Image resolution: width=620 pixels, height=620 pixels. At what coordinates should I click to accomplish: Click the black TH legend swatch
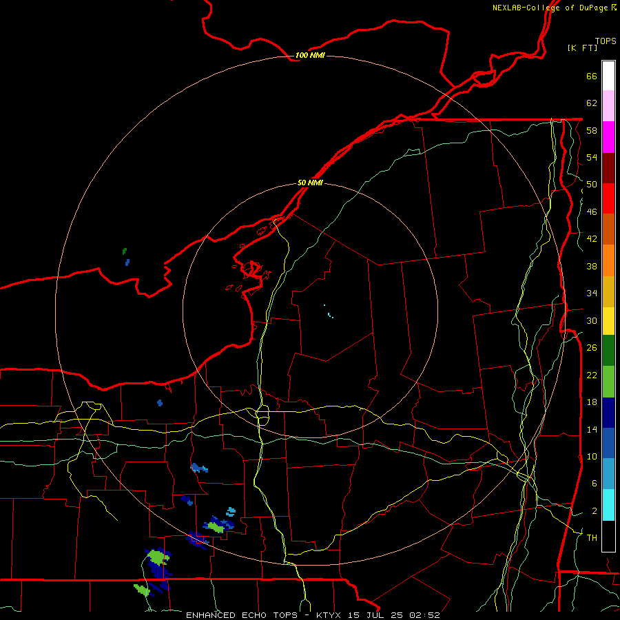pos(608,536)
